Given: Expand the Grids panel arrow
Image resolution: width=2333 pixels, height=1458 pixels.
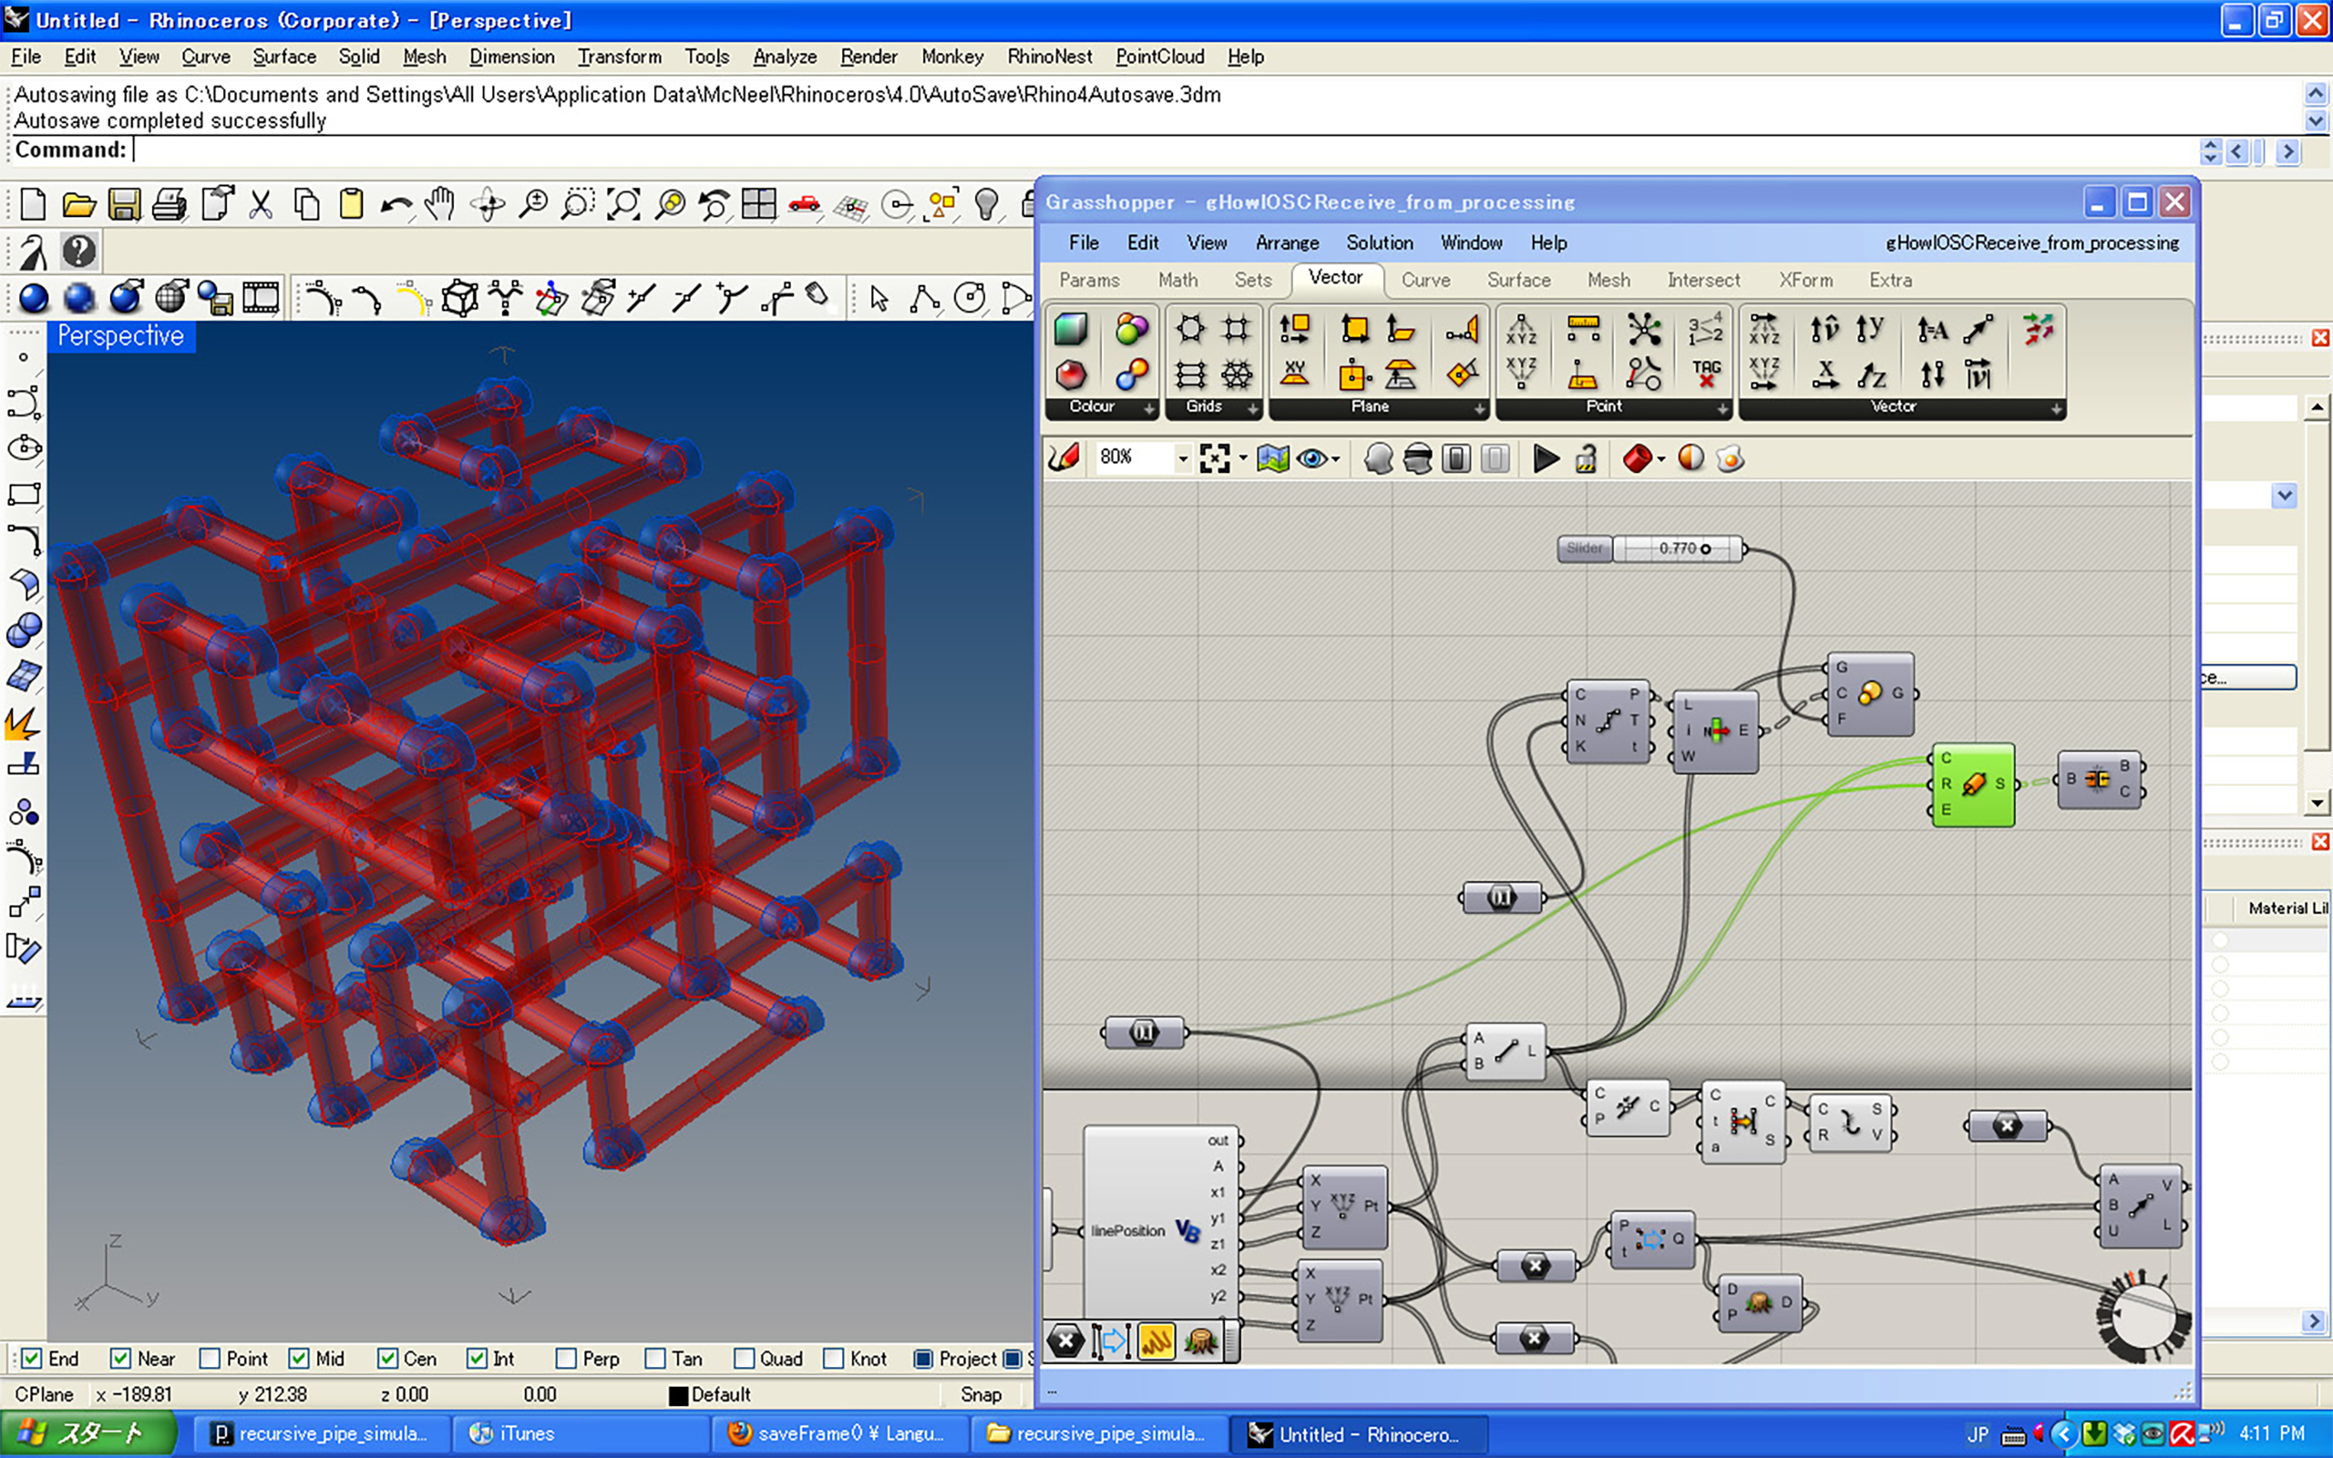Looking at the screenshot, I should (1252, 409).
